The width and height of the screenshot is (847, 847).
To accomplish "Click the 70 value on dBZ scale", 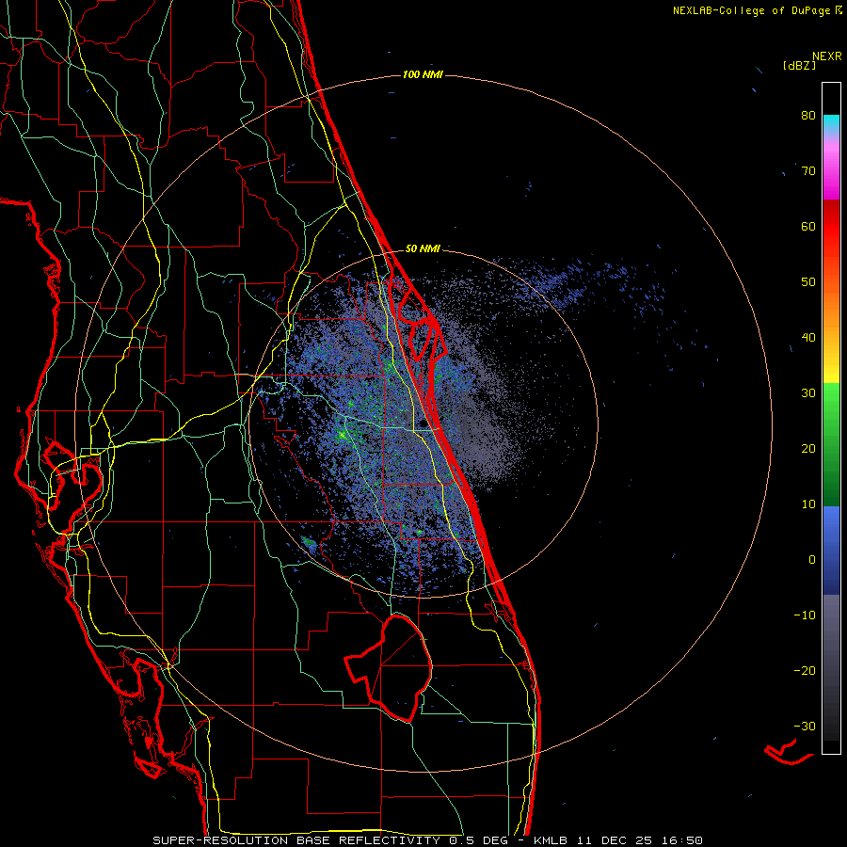I will click(x=808, y=170).
